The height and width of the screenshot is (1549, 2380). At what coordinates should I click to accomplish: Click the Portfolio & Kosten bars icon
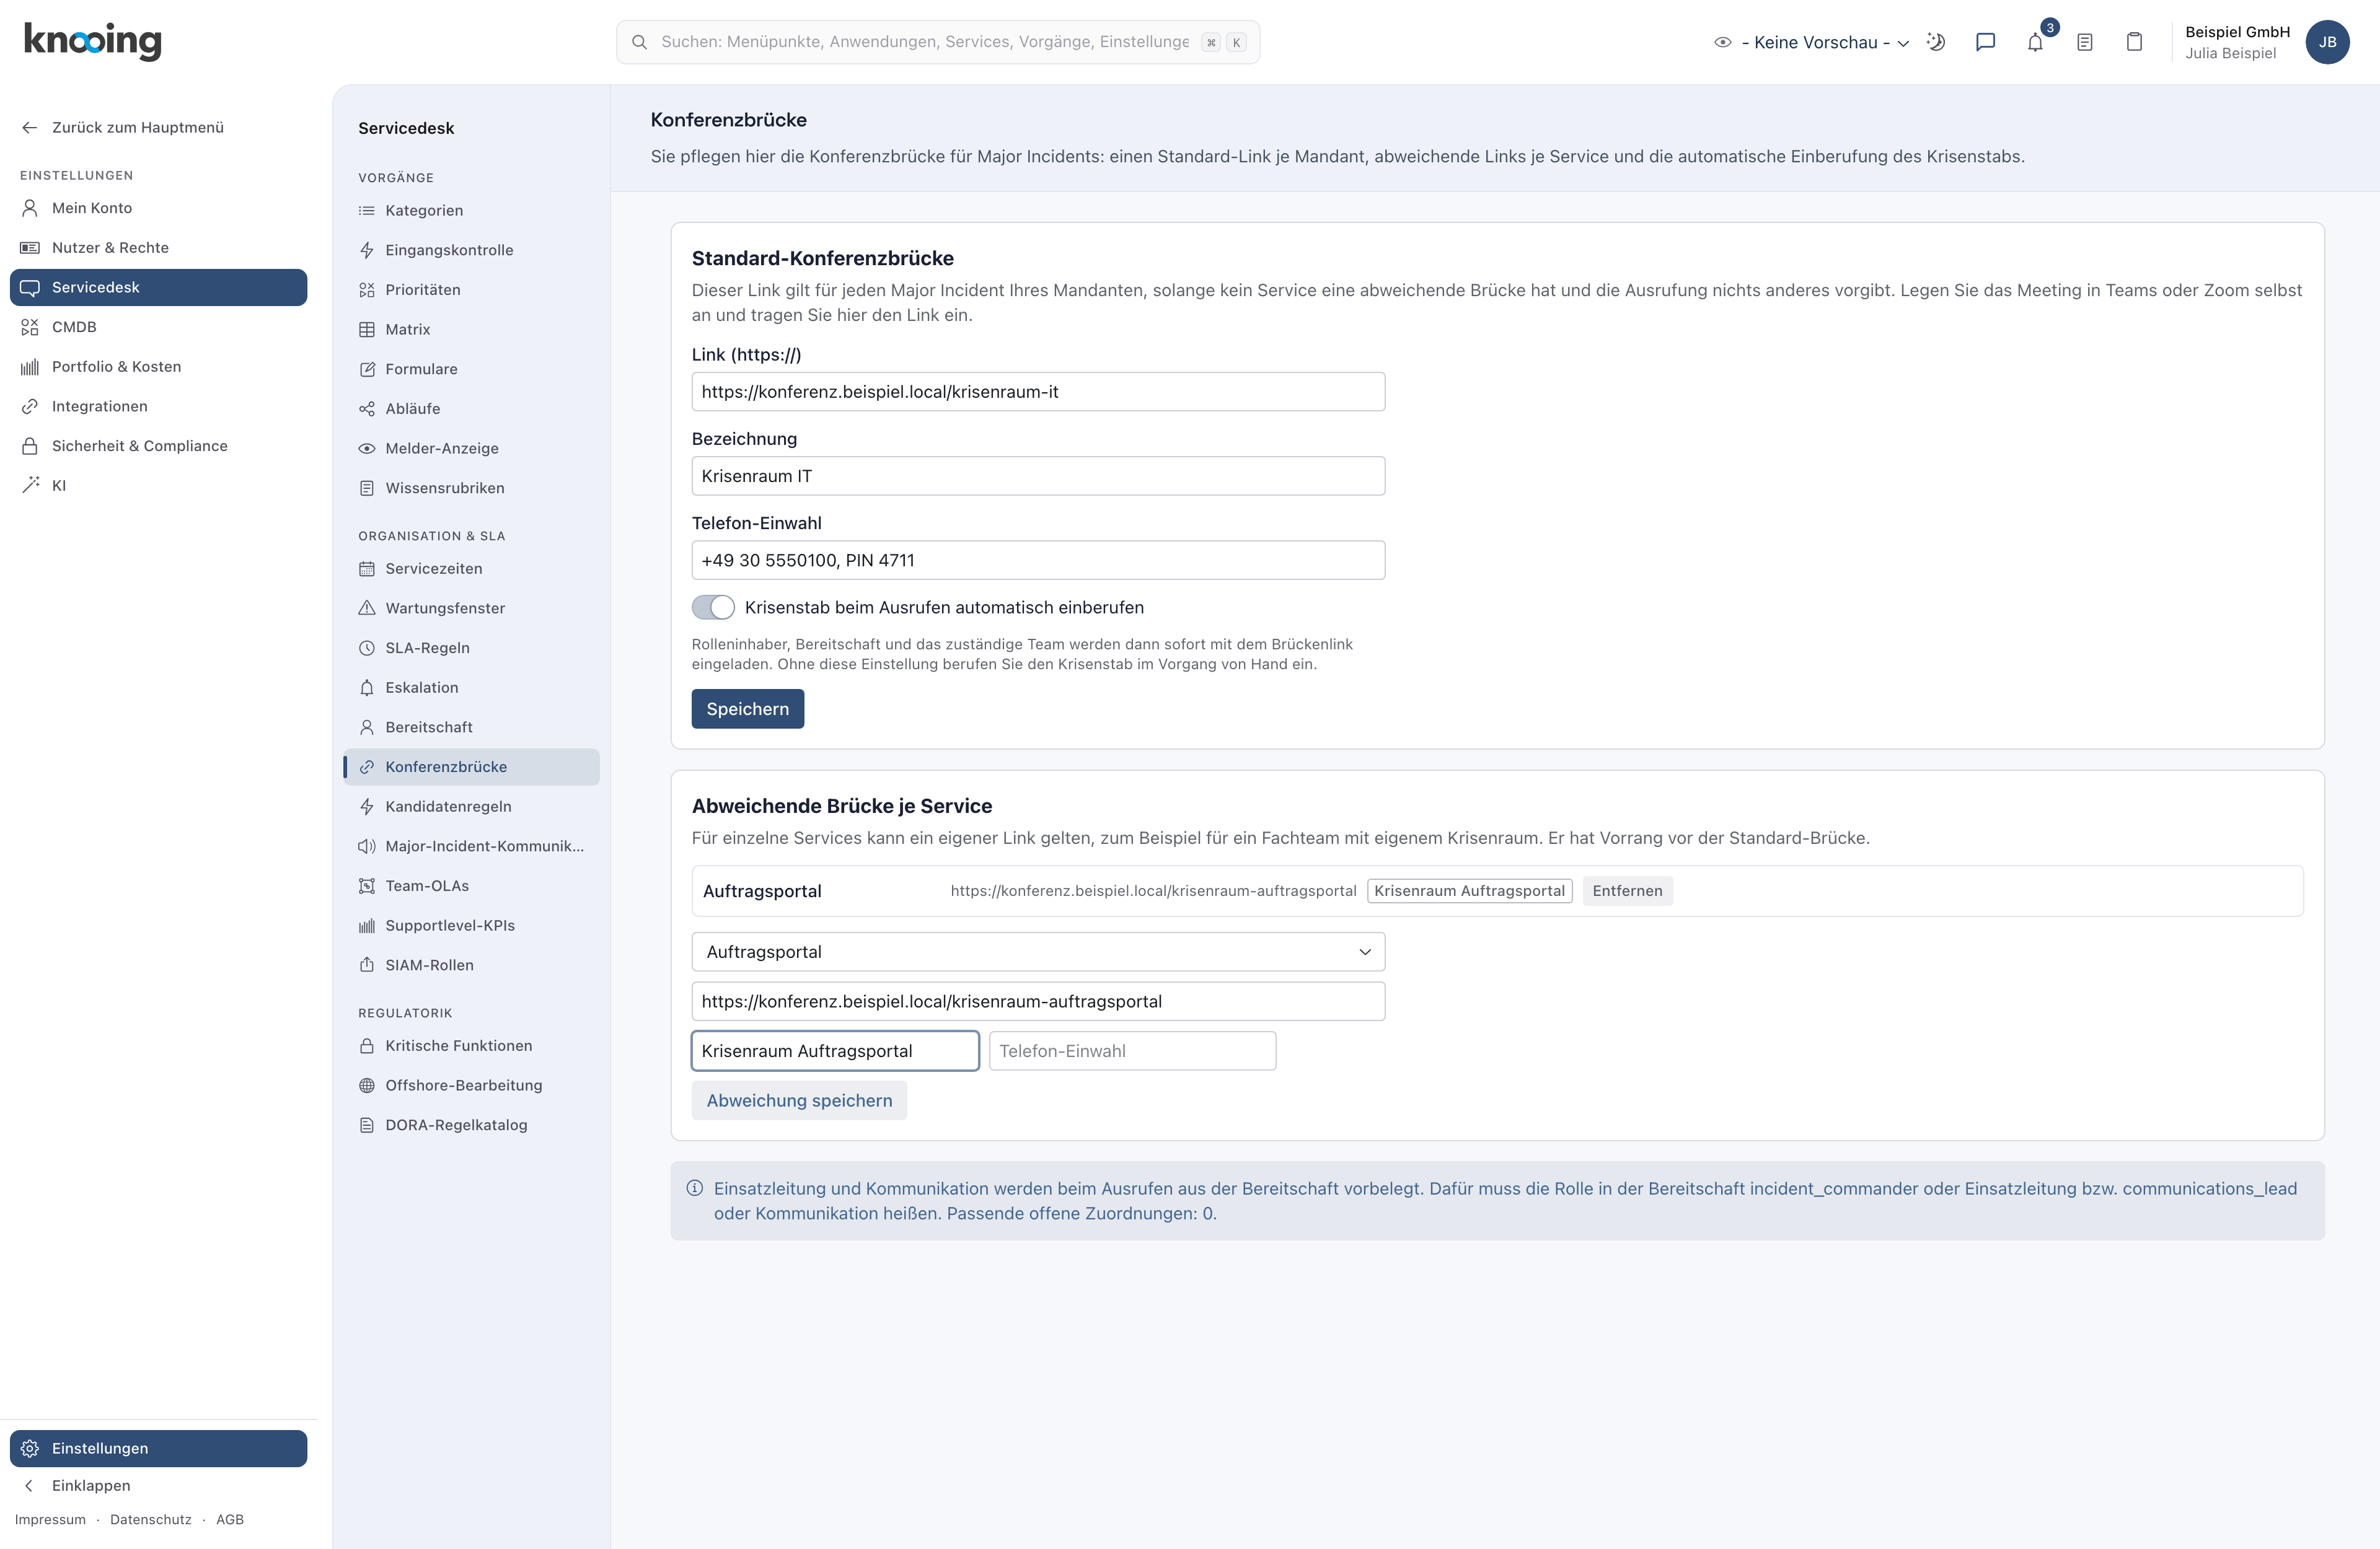coord(30,367)
